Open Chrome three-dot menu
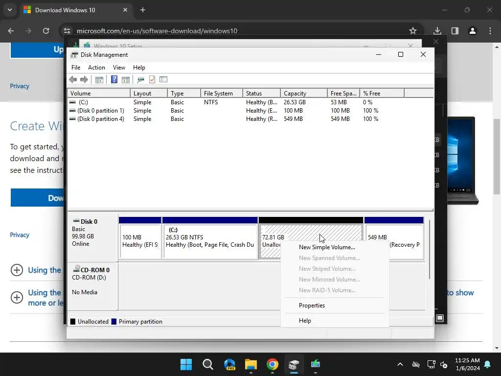This screenshot has width=501, height=376. (490, 31)
